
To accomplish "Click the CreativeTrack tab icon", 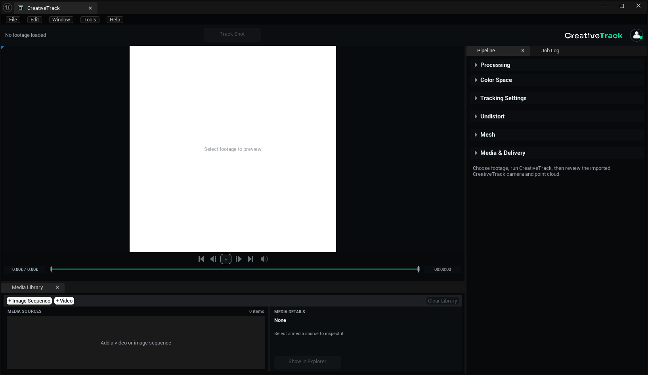I will click(x=21, y=8).
